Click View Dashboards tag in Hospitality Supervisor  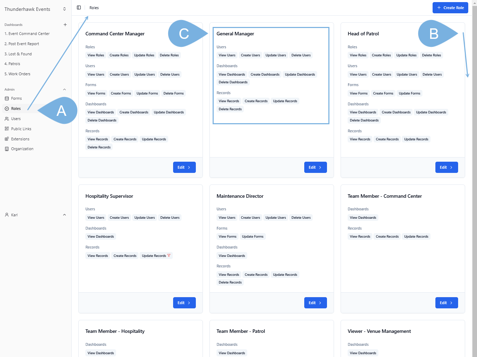click(x=101, y=237)
